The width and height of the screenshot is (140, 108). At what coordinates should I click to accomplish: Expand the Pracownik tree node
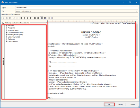point(6,28)
